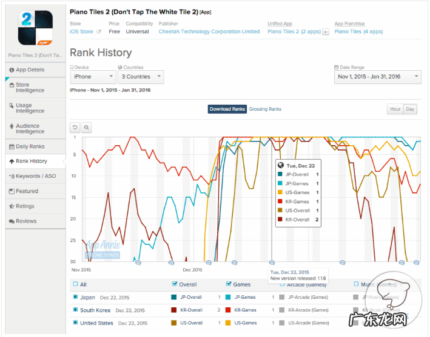430x337 pixels.
Task: Toggle the Japan country checkbox
Action: [75, 297]
